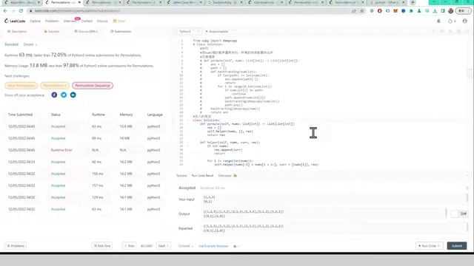Open the Use Example Testcases help dropdown
This screenshot has height=266, width=474.
pos(236,246)
